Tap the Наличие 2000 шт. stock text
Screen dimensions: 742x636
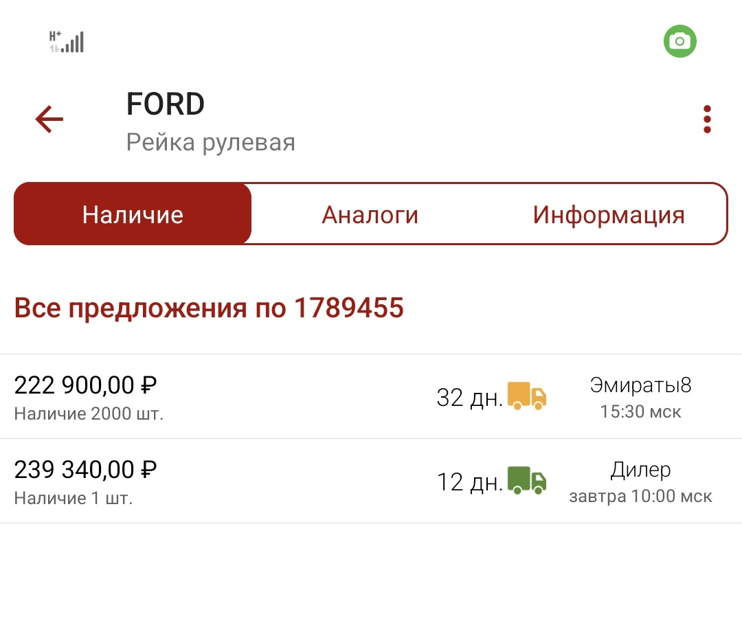(89, 414)
